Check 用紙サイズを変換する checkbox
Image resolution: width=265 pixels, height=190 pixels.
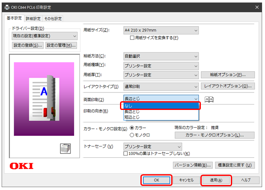(x=132, y=38)
